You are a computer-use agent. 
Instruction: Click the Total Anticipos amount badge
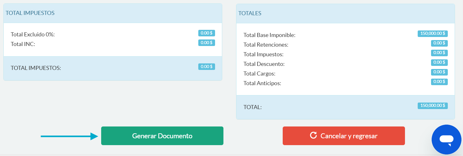coord(439,82)
